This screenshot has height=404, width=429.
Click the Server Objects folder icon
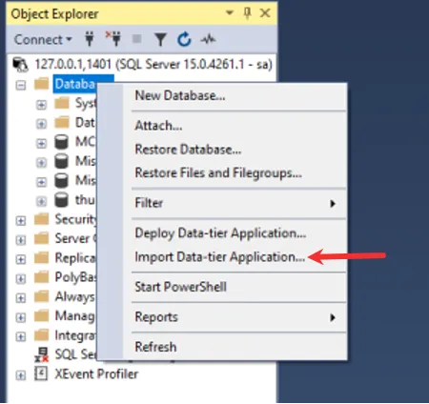pos(41,238)
